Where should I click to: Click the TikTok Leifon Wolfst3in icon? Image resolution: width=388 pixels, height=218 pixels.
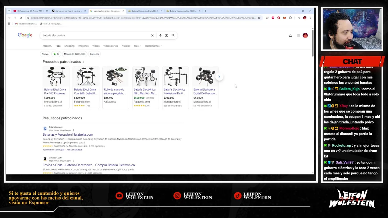click(x=237, y=196)
